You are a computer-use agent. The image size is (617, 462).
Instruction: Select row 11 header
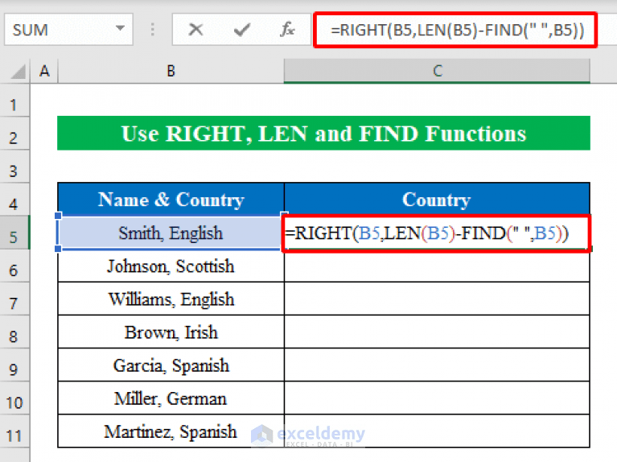pos(14,431)
